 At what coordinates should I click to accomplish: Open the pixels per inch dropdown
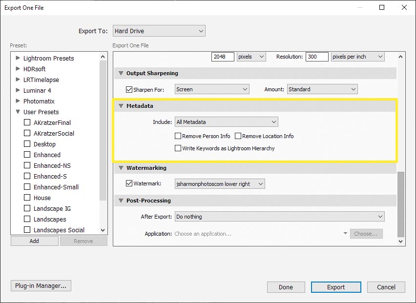[x=357, y=57]
